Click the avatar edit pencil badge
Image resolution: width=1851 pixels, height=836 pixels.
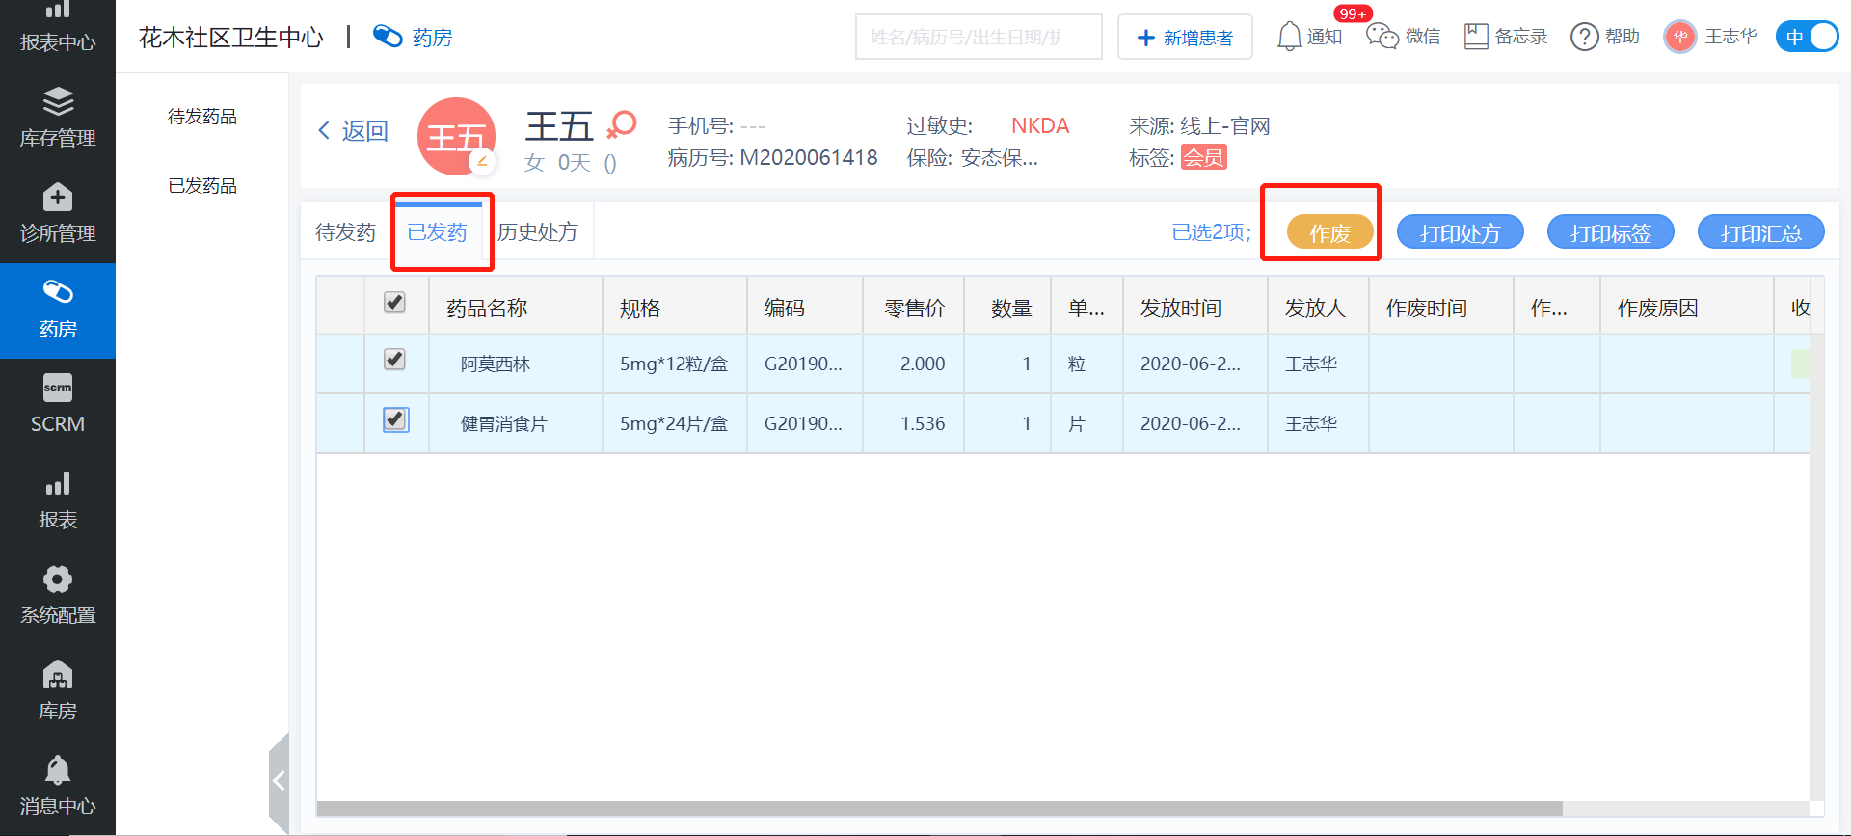point(482,162)
